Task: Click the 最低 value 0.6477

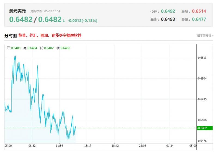Action: [x=199, y=19]
